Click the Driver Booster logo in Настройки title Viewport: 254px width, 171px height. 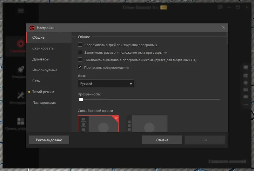coord(32,28)
